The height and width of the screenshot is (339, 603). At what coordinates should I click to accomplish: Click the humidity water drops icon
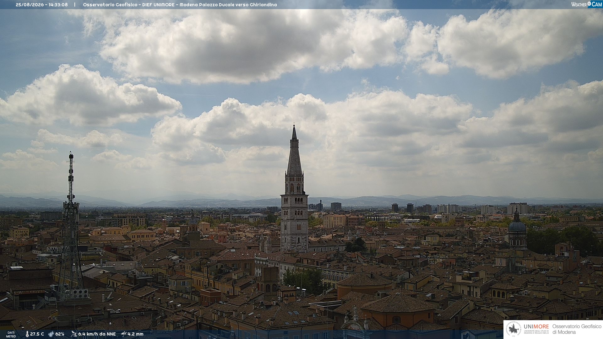(x=51, y=334)
